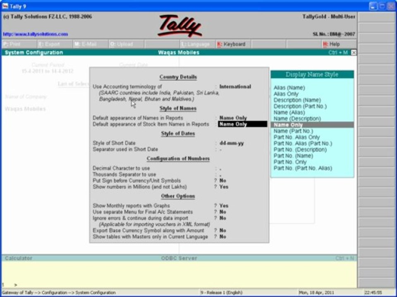Click the Separator used in Short Date value

(220, 149)
